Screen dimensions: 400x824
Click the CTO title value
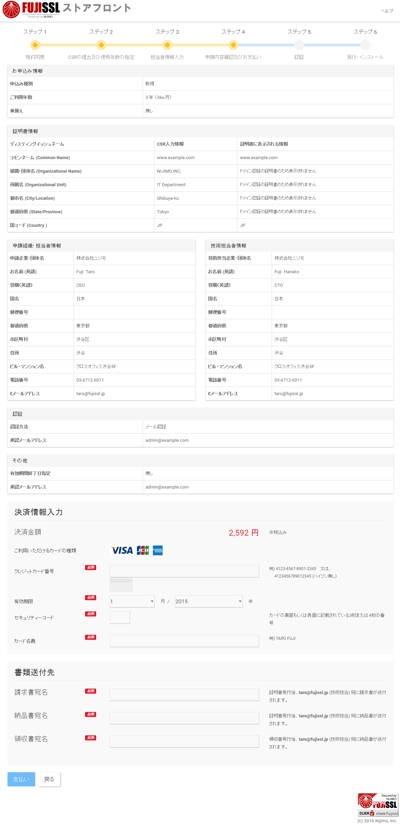coord(279,285)
